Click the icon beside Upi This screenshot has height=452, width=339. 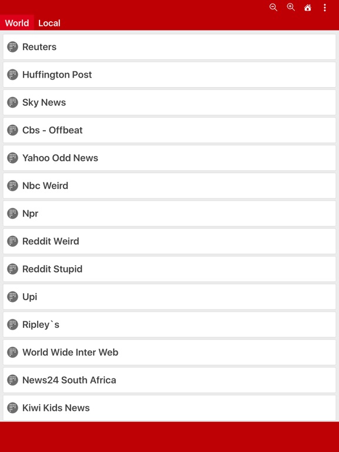[x=12, y=297]
